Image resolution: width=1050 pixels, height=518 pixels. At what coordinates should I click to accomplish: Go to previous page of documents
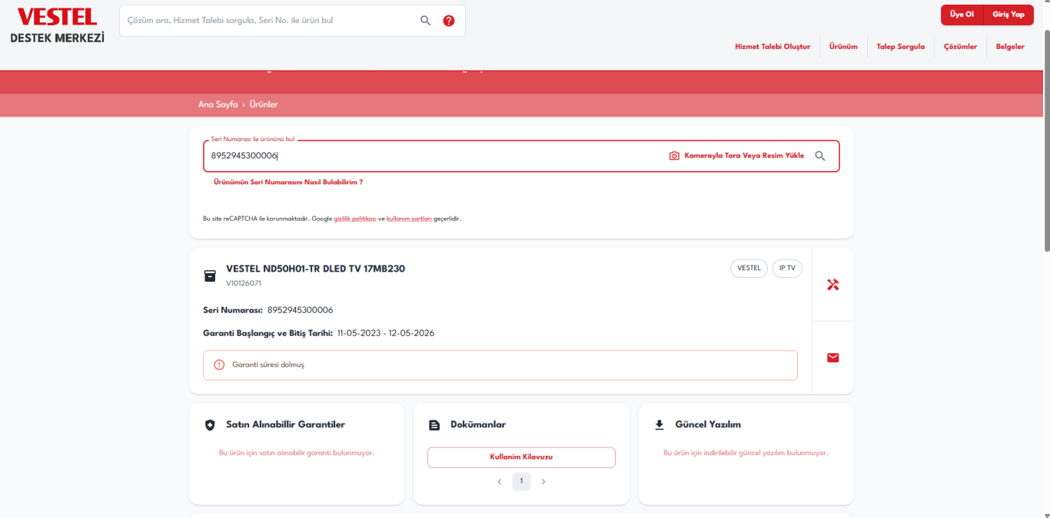coord(500,482)
